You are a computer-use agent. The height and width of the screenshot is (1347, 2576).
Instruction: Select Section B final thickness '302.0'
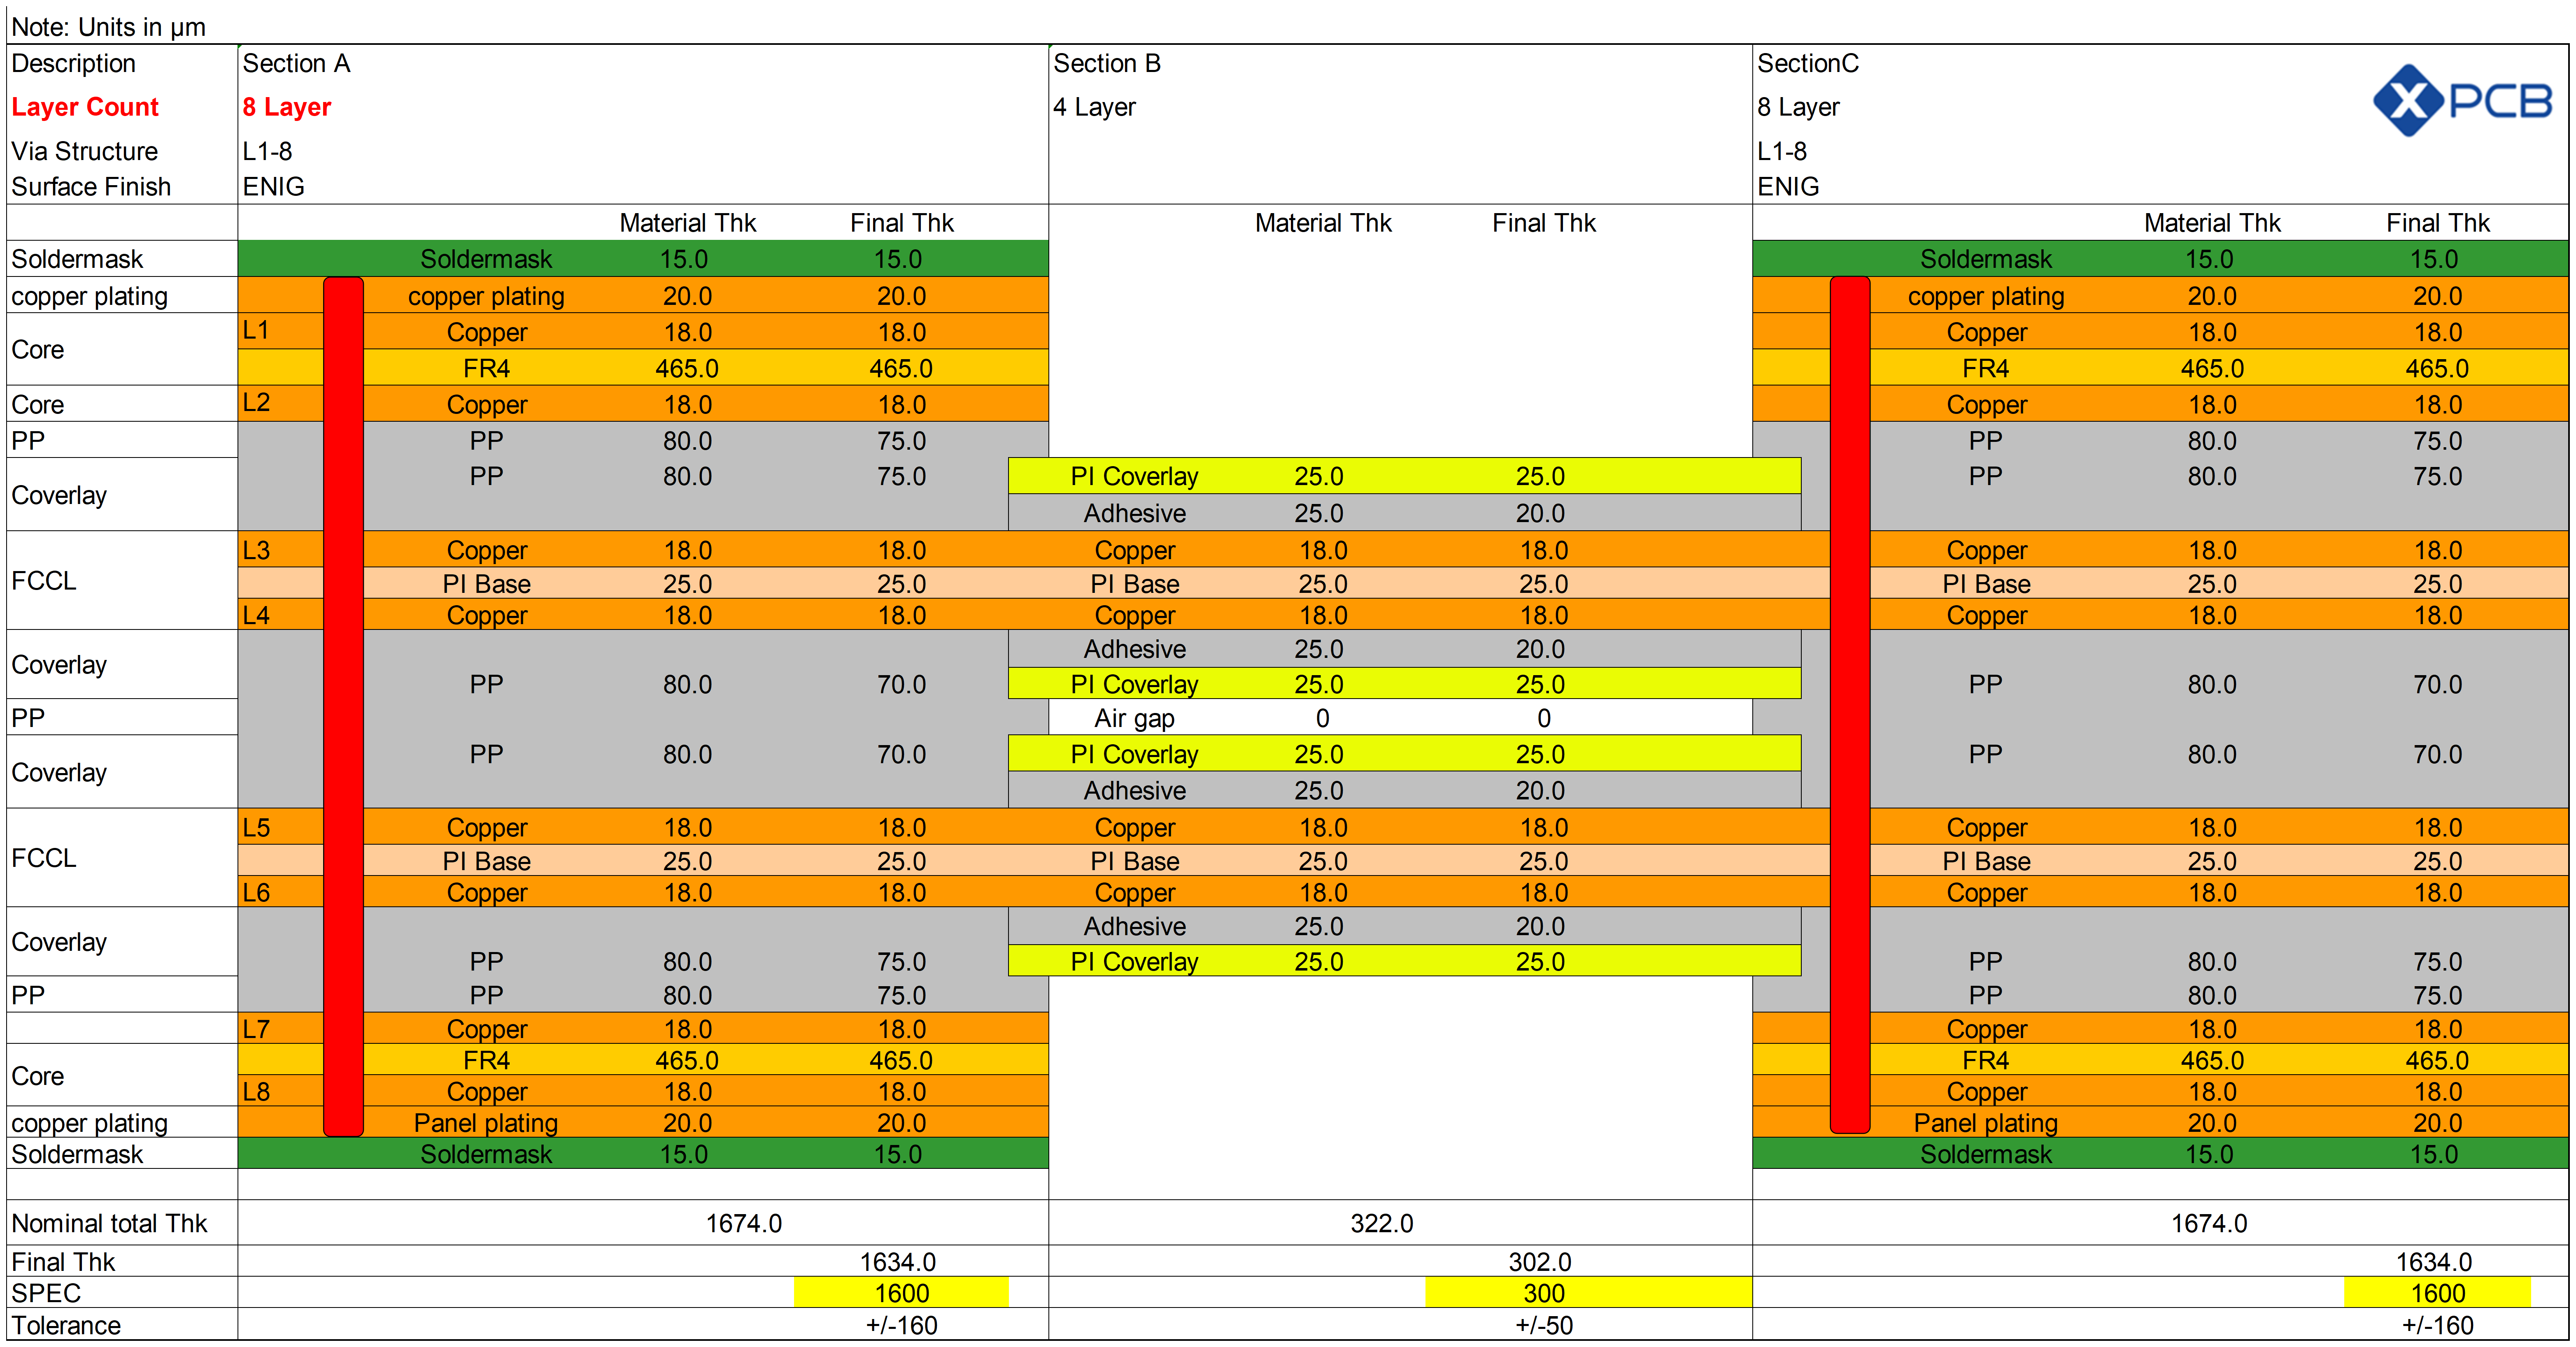click(1540, 1262)
